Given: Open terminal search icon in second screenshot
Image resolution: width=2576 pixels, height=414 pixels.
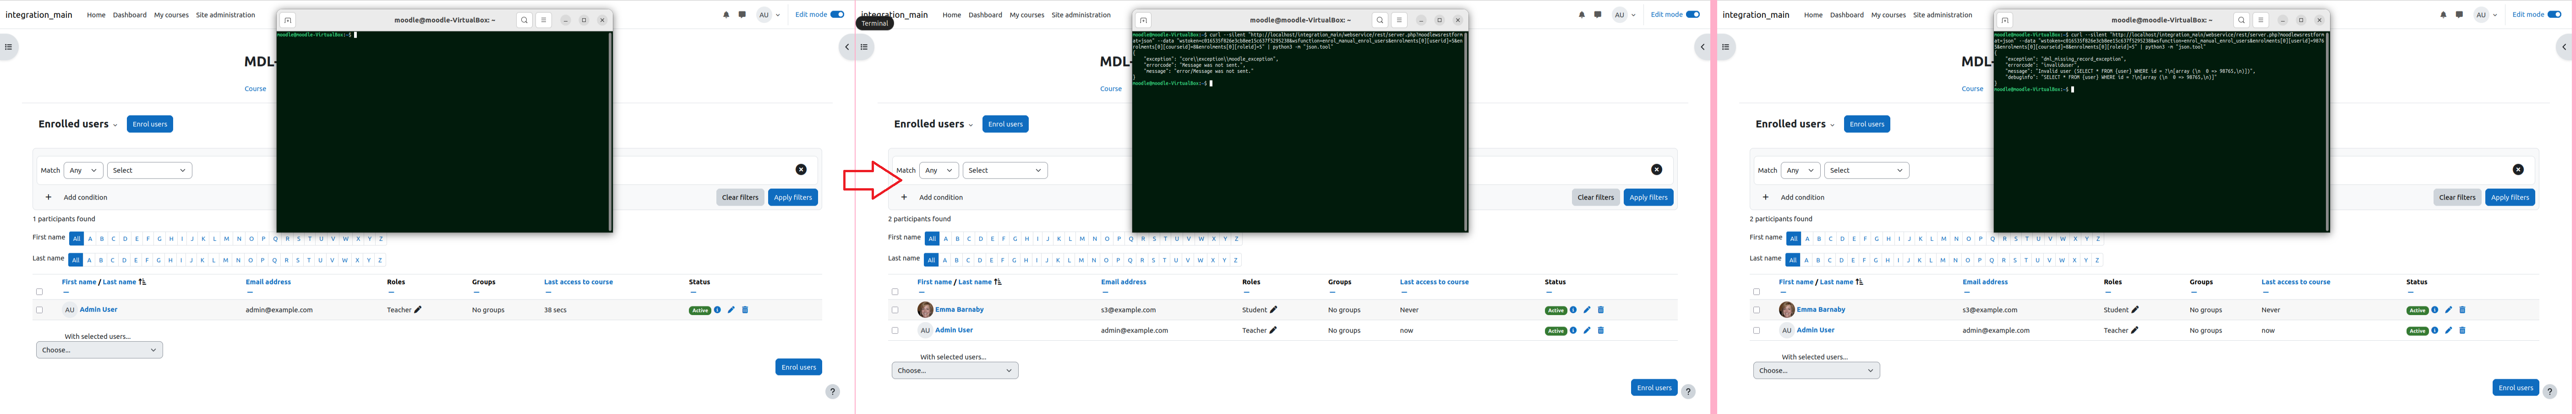Looking at the screenshot, I should (x=1380, y=20).
